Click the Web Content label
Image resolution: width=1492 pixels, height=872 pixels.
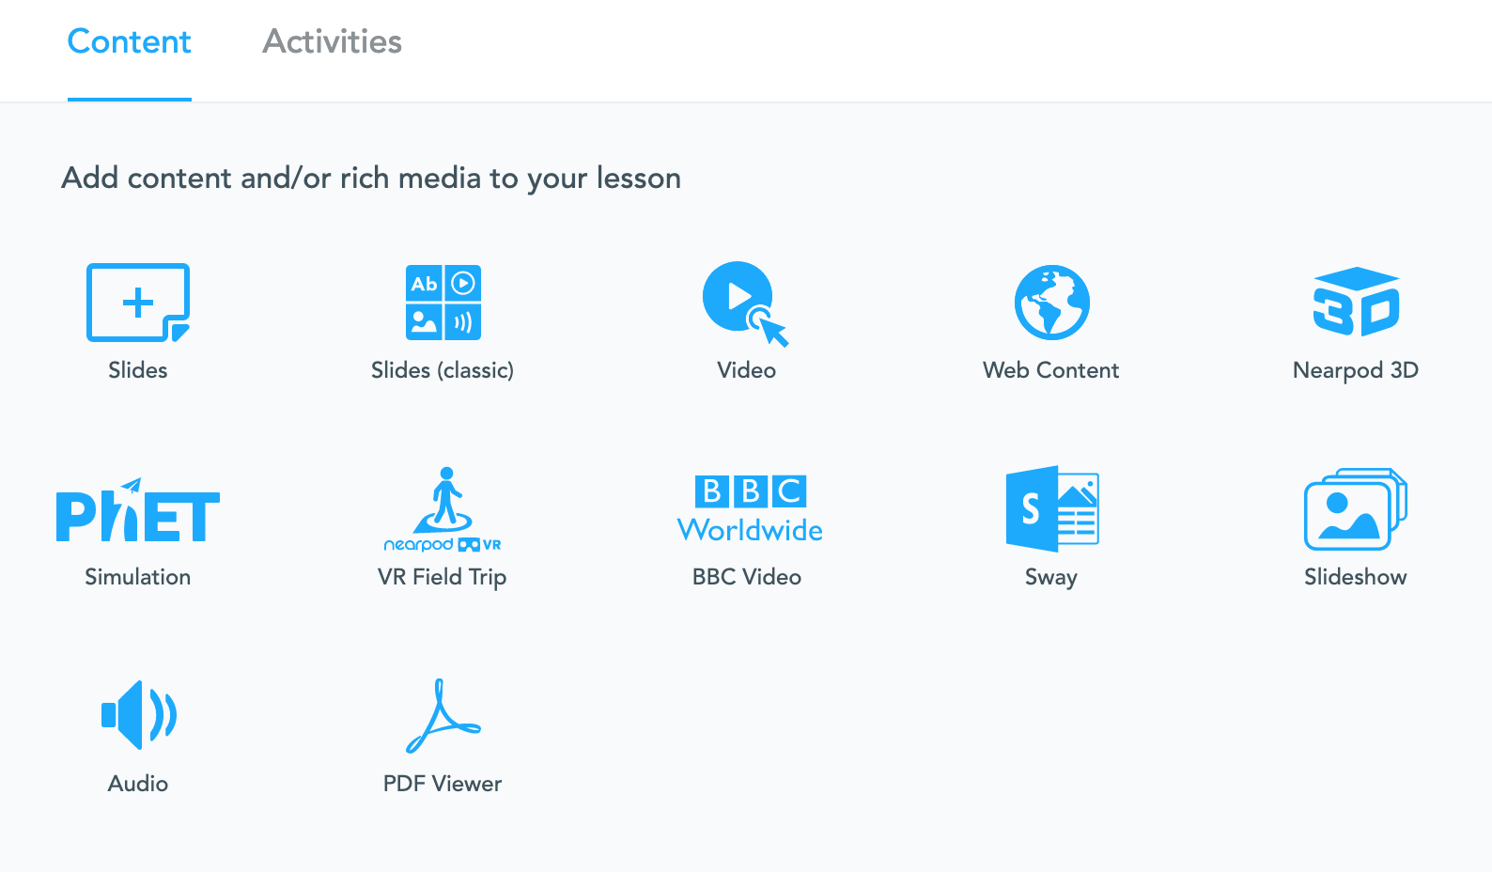(x=1051, y=370)
